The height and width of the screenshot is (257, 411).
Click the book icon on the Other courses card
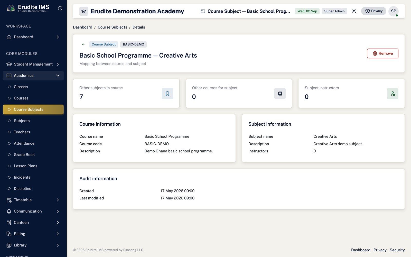[x=280, y=94]
